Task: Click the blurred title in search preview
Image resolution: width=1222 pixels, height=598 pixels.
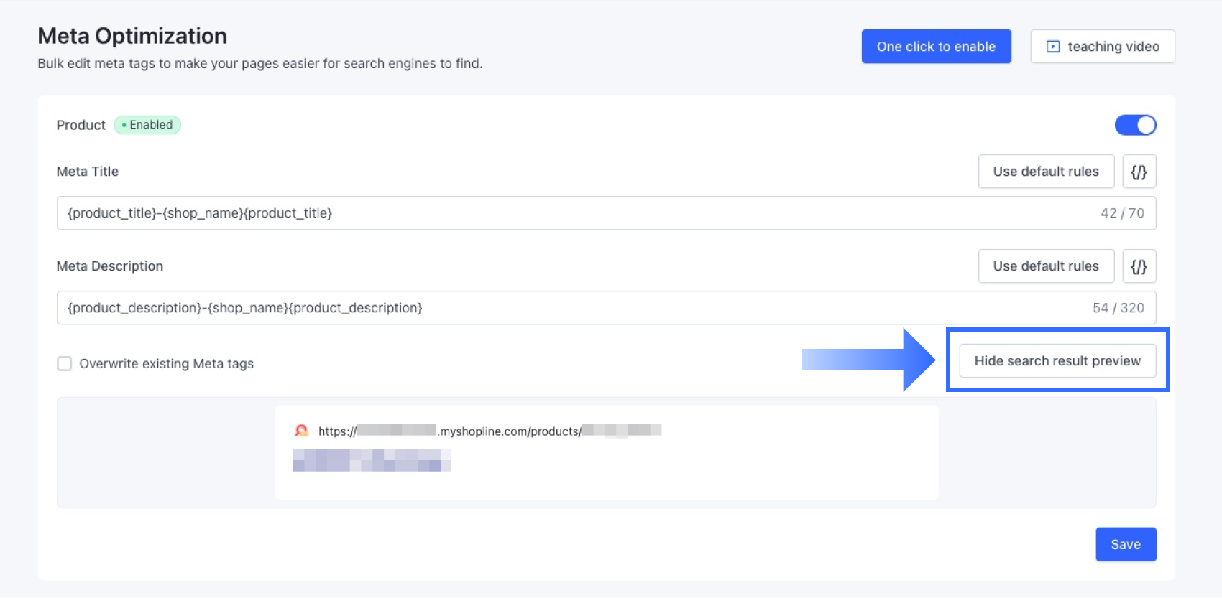Action: pos(372,460)
